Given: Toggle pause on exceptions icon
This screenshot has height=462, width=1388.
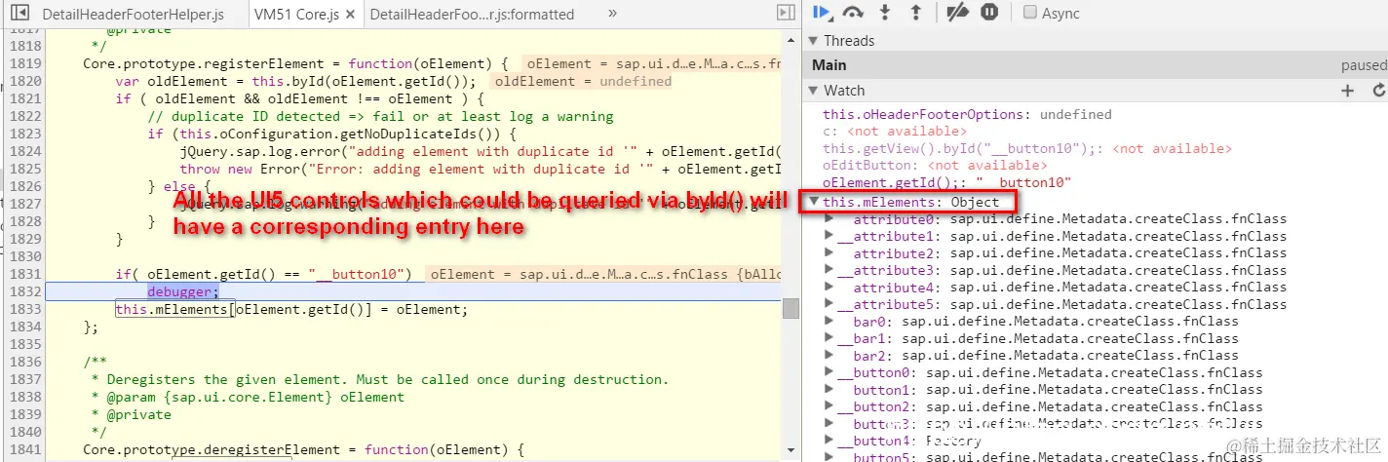Looking at the screenshot, I should (x=989, y=13).
